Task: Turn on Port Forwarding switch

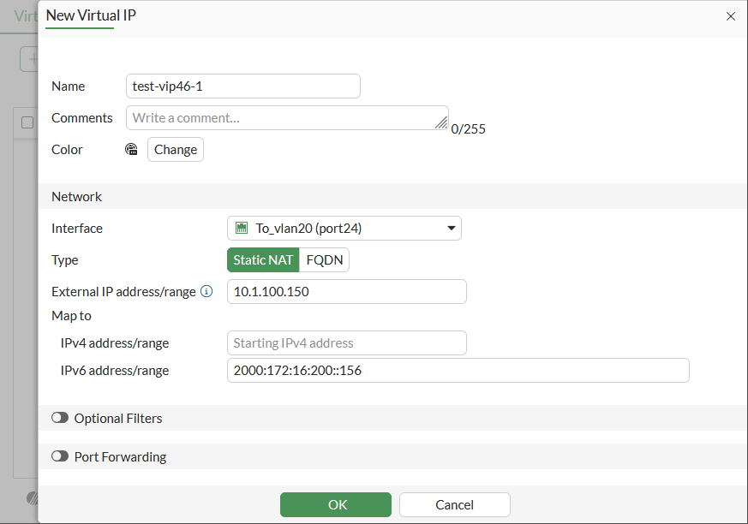Action: click(x=60, y=457)
